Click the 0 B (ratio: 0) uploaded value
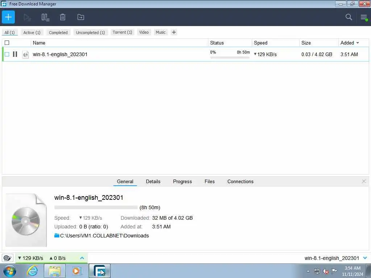371x278 pixels. click(93, 227)
